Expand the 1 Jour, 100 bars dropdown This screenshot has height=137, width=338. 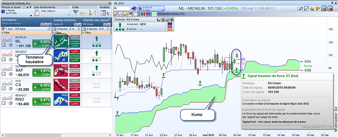pos(49,29)
